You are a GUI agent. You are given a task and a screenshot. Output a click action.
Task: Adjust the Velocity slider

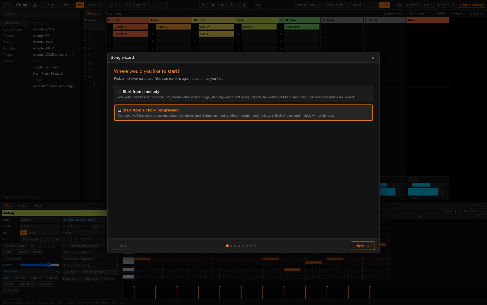click(x=40, y=265)
